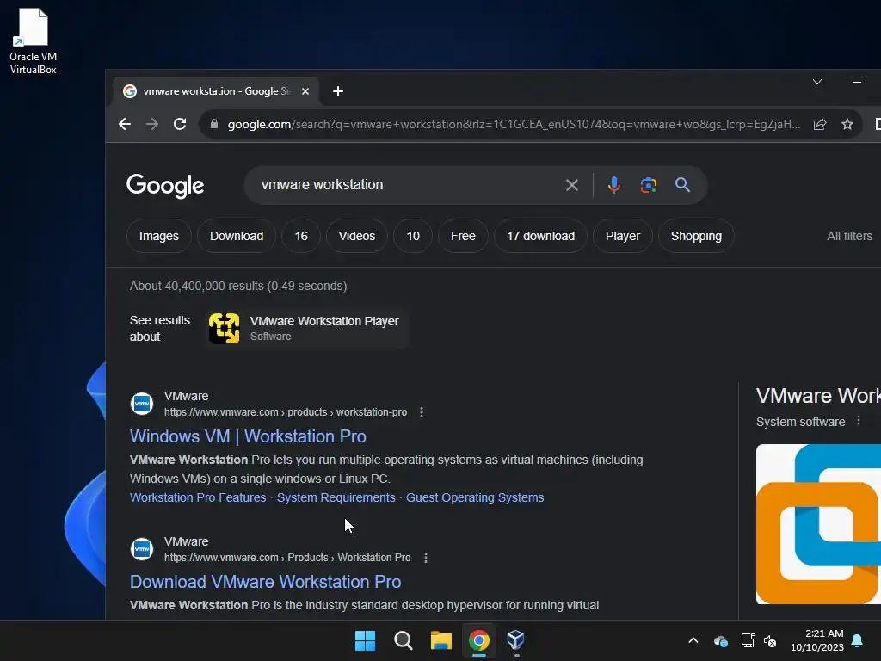
Task: Choose the Player filter chip
Action: pos(623,236)
